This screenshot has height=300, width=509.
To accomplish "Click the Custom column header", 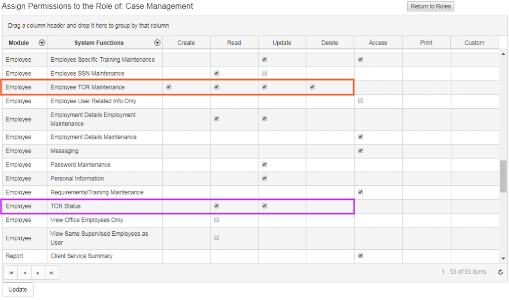I will pos(474,43).
